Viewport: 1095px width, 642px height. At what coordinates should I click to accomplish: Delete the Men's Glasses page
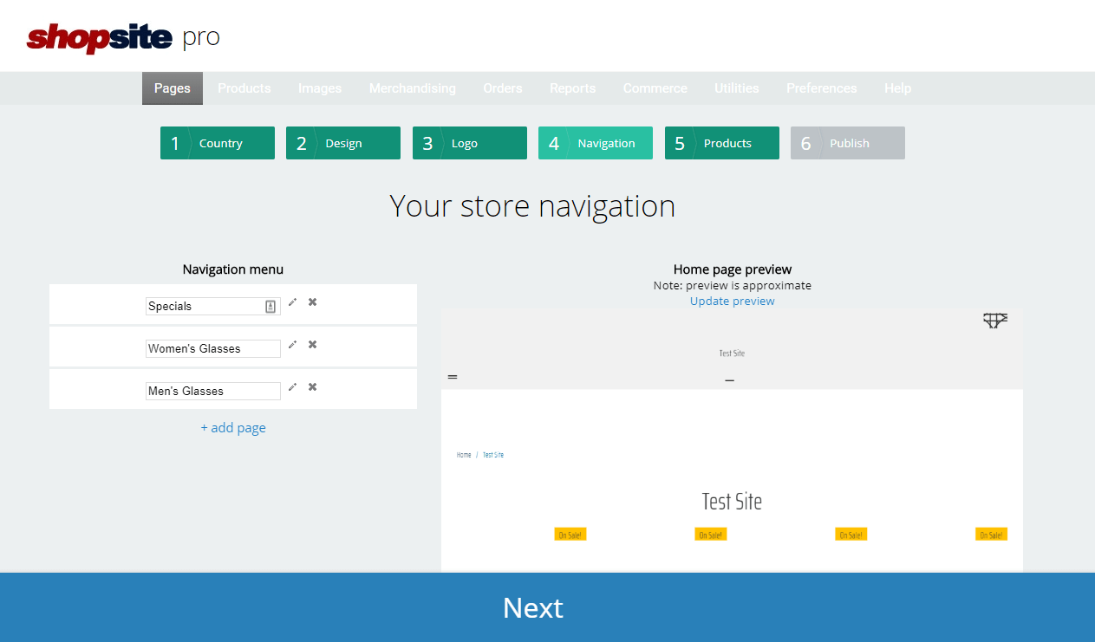coord(312,387)
